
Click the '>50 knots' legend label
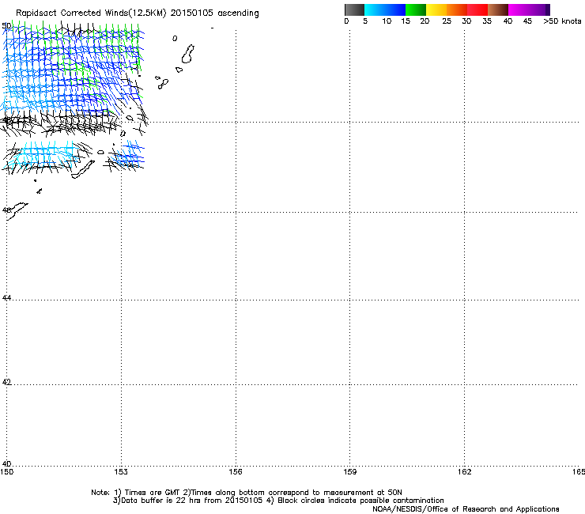(x=562, y=21)
